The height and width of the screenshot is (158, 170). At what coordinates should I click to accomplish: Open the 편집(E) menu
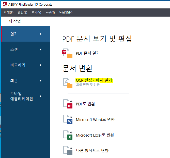coord(22,13)
